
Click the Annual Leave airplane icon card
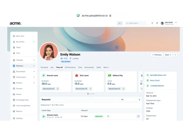coord(44,76)
